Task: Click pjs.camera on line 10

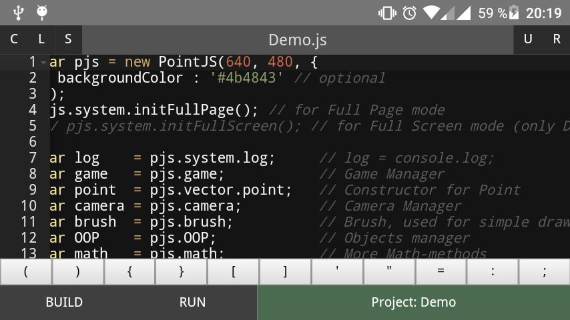Action: pos(192,206)
